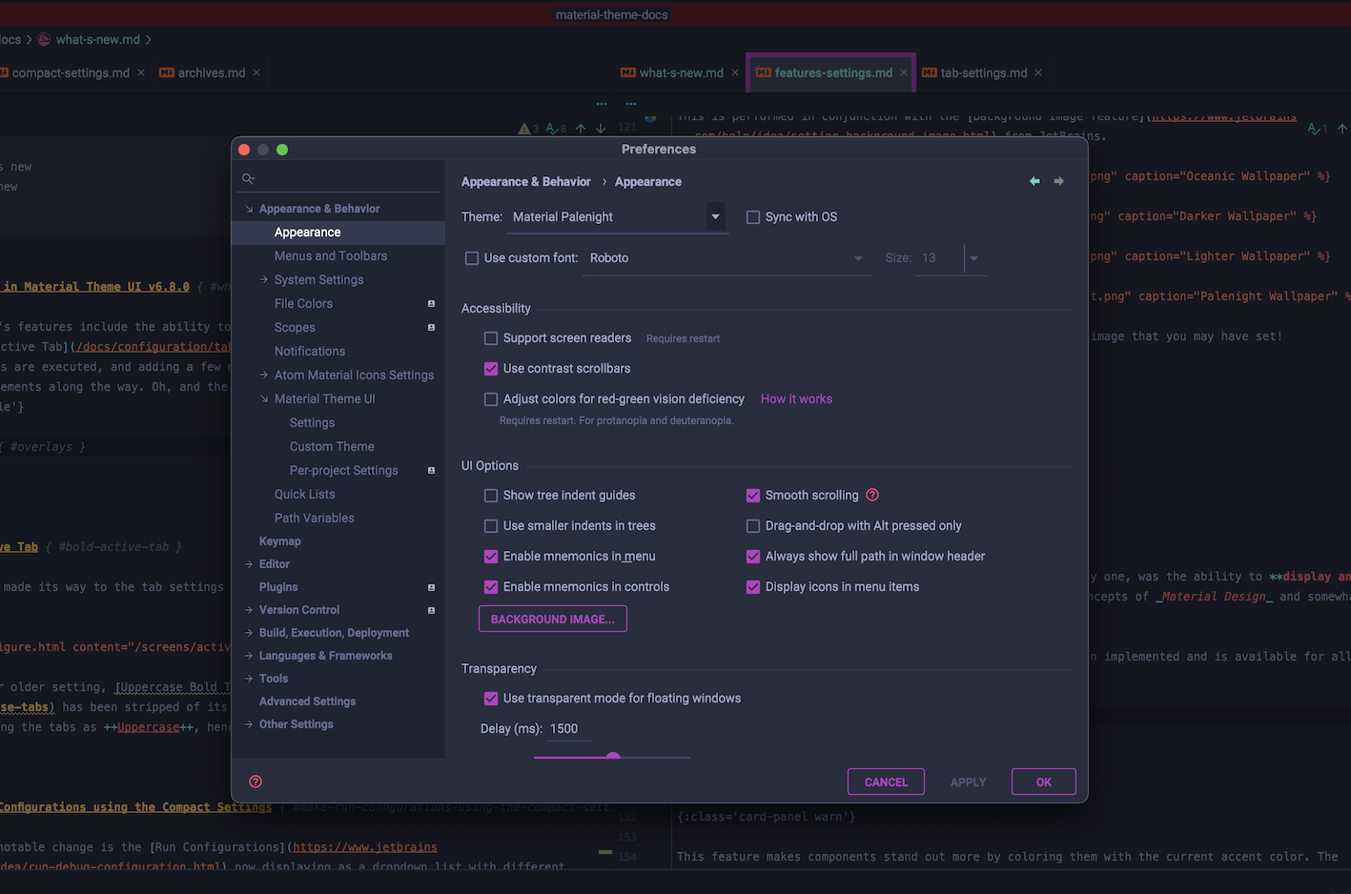The image size is (1351, 894).
Task: Check Use custom font
Action: click(471, 257)
